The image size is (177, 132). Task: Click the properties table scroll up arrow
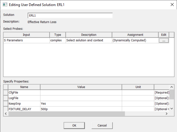[172, 87]
